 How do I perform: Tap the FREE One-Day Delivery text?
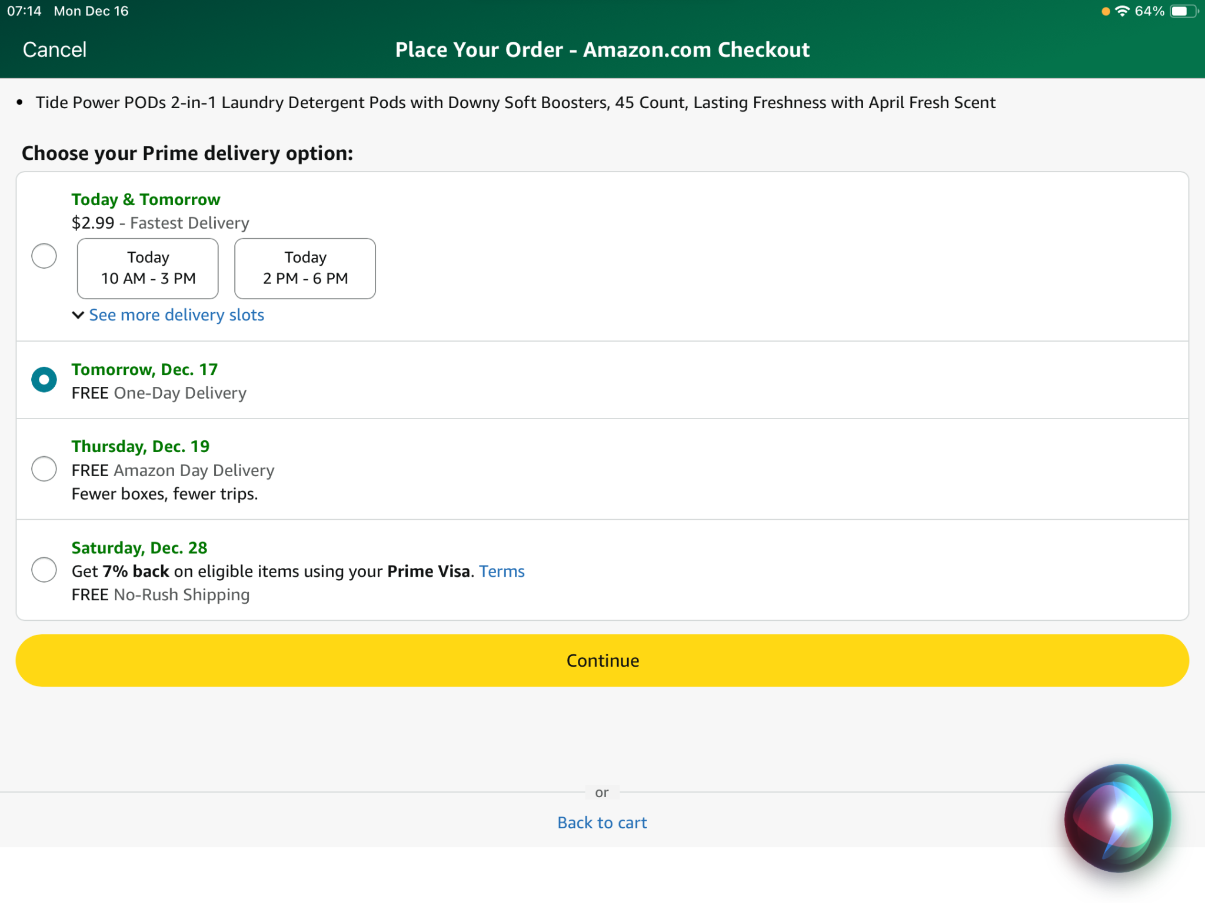[x=159, y=393]
